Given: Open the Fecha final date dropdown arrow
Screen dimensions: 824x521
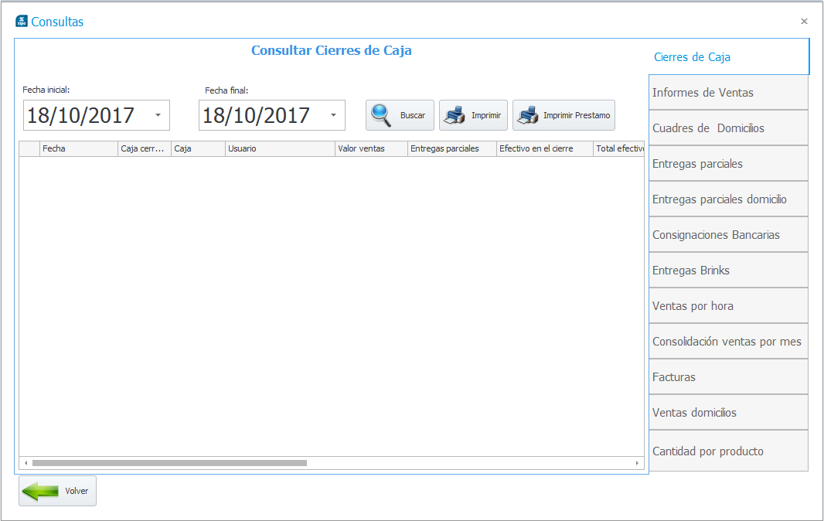Looking at the screenshot, I should 333,115.
